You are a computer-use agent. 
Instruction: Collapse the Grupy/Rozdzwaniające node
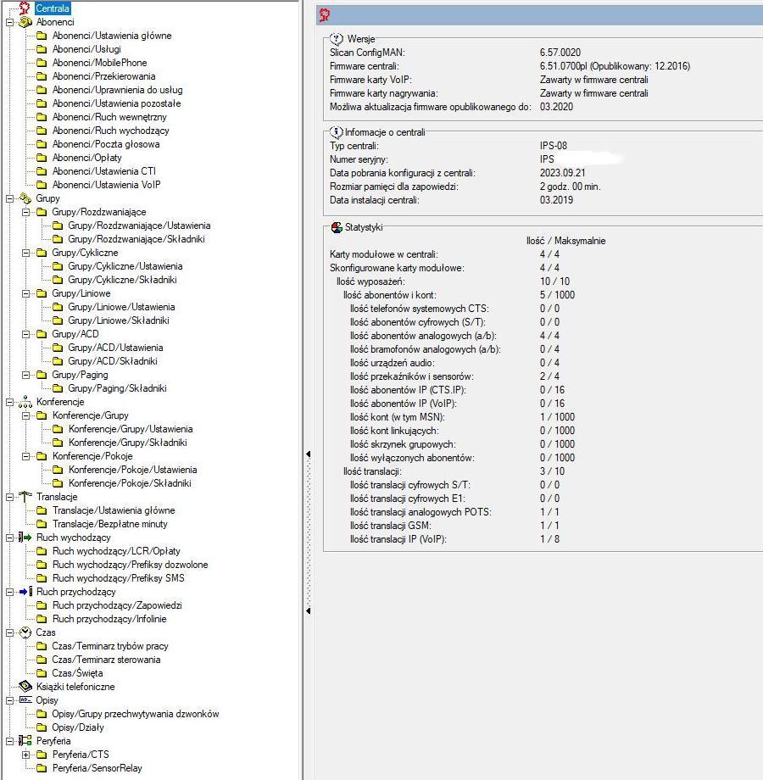pyautogui.click(x=26, y=212)
